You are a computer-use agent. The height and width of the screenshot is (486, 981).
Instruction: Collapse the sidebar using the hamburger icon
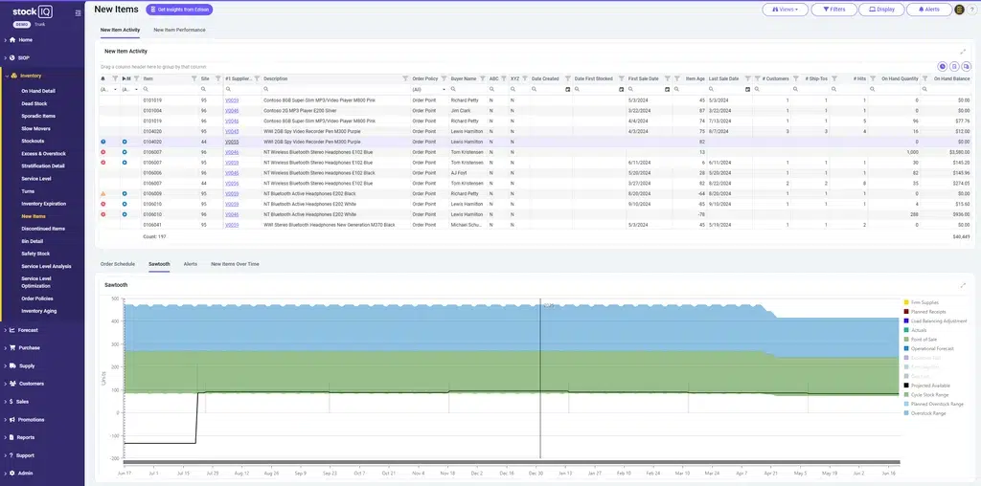click(x=79, y=12)
